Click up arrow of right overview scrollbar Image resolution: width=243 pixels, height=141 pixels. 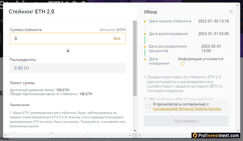coord(238,5)
